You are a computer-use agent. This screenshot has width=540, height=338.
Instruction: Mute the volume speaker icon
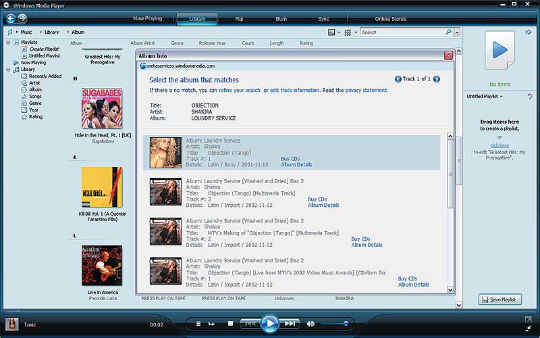[310, 324]
